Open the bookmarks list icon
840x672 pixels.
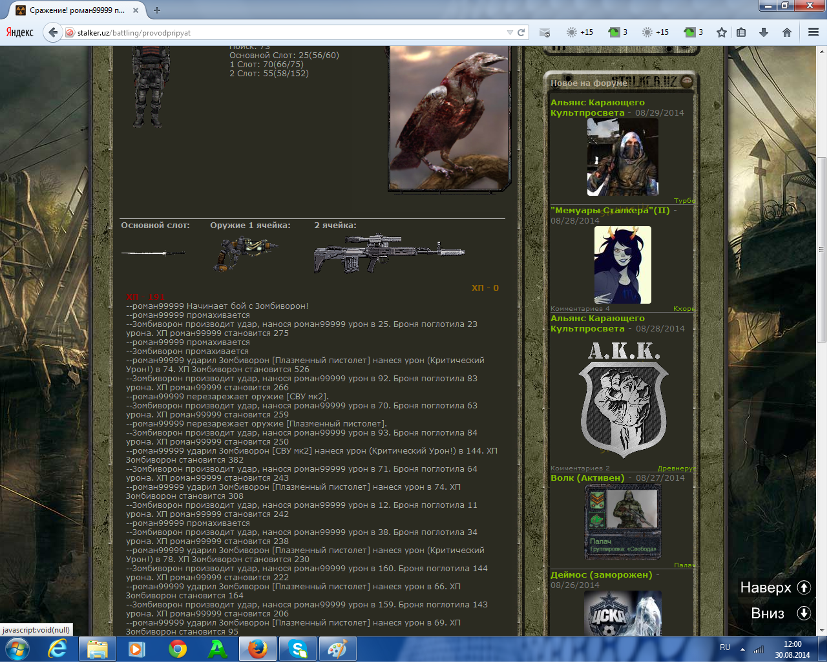(742, 32)
